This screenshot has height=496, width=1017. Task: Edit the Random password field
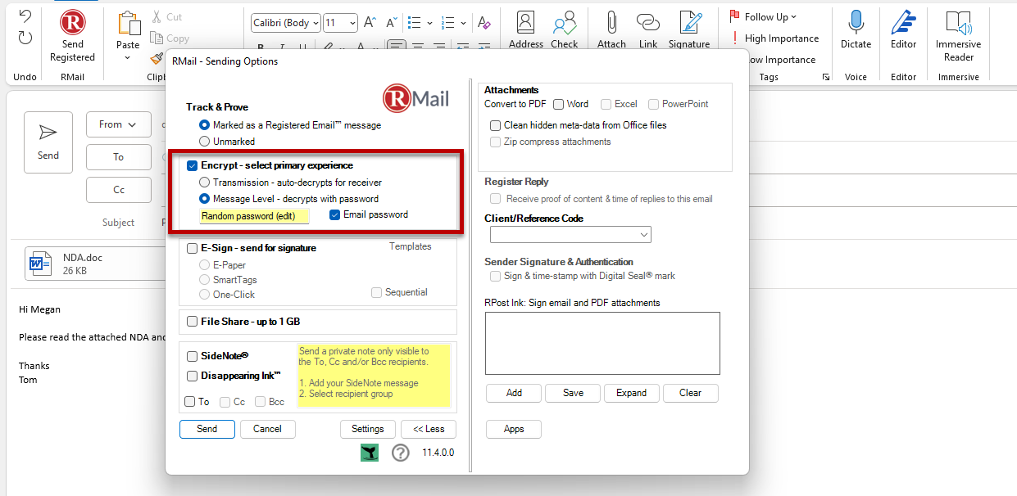click(255, 216)
